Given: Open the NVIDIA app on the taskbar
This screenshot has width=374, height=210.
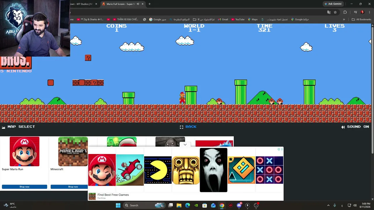Looking at the screenshot, I should pos(196,205).
